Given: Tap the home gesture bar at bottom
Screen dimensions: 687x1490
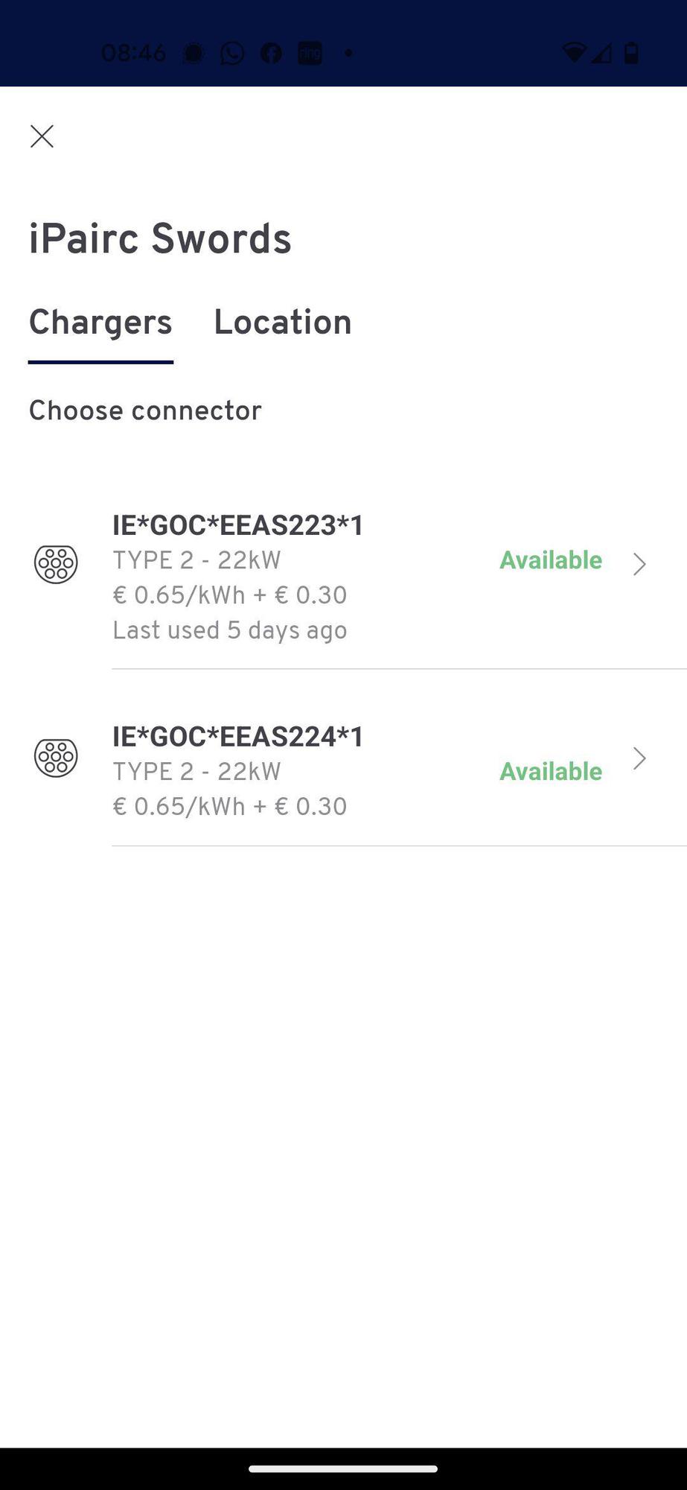Looking at the screenshot, I should (x=343, y=1469).
